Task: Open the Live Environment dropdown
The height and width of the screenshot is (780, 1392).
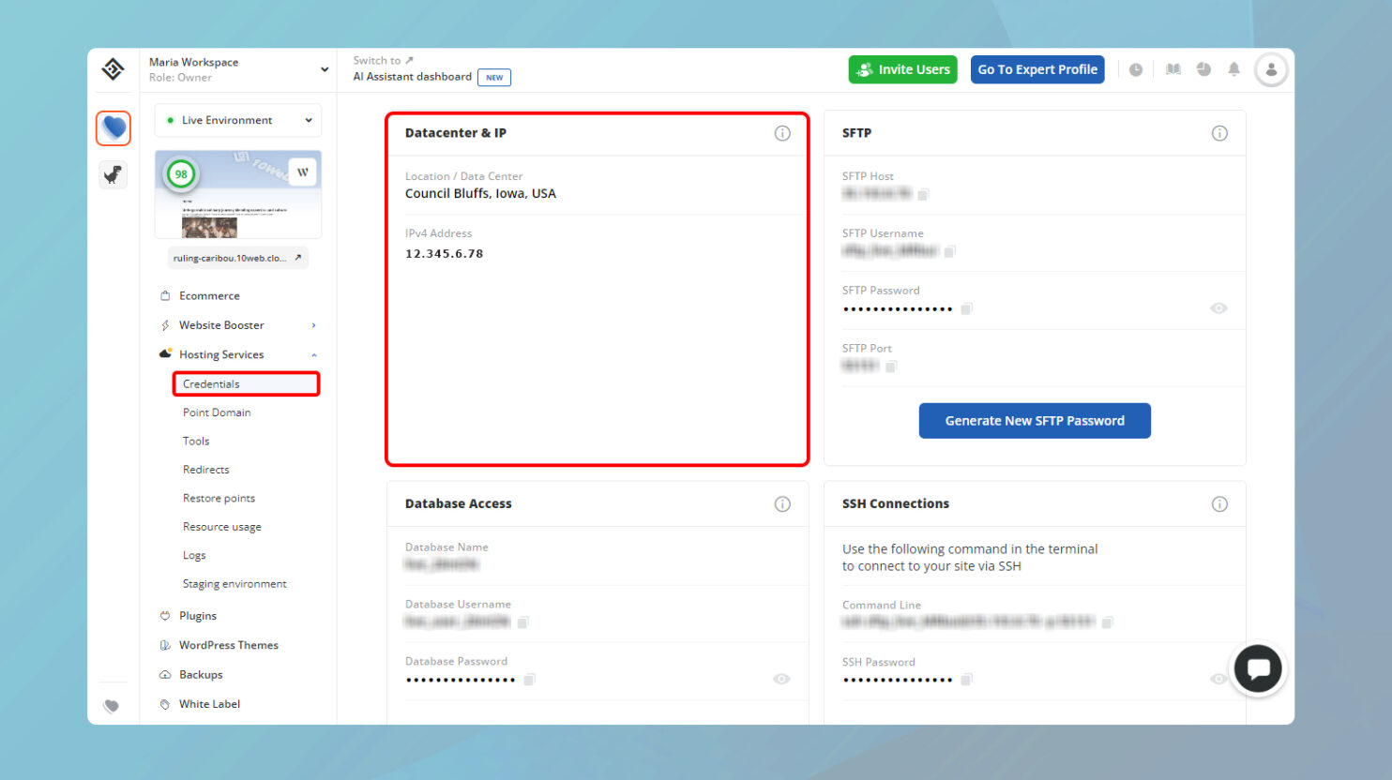Action: (237, 120)
